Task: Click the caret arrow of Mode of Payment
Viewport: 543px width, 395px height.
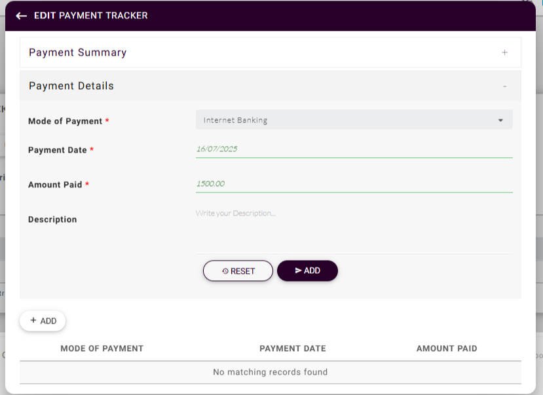Action: tap(500, 121)
